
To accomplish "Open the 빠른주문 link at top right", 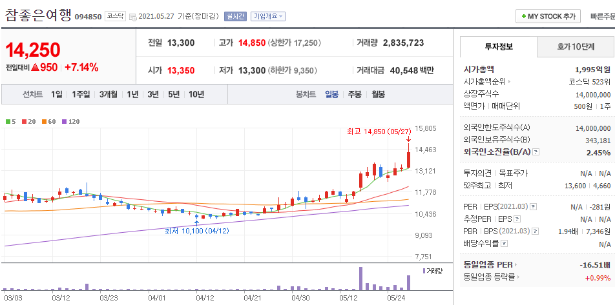I will pos(603,17).
